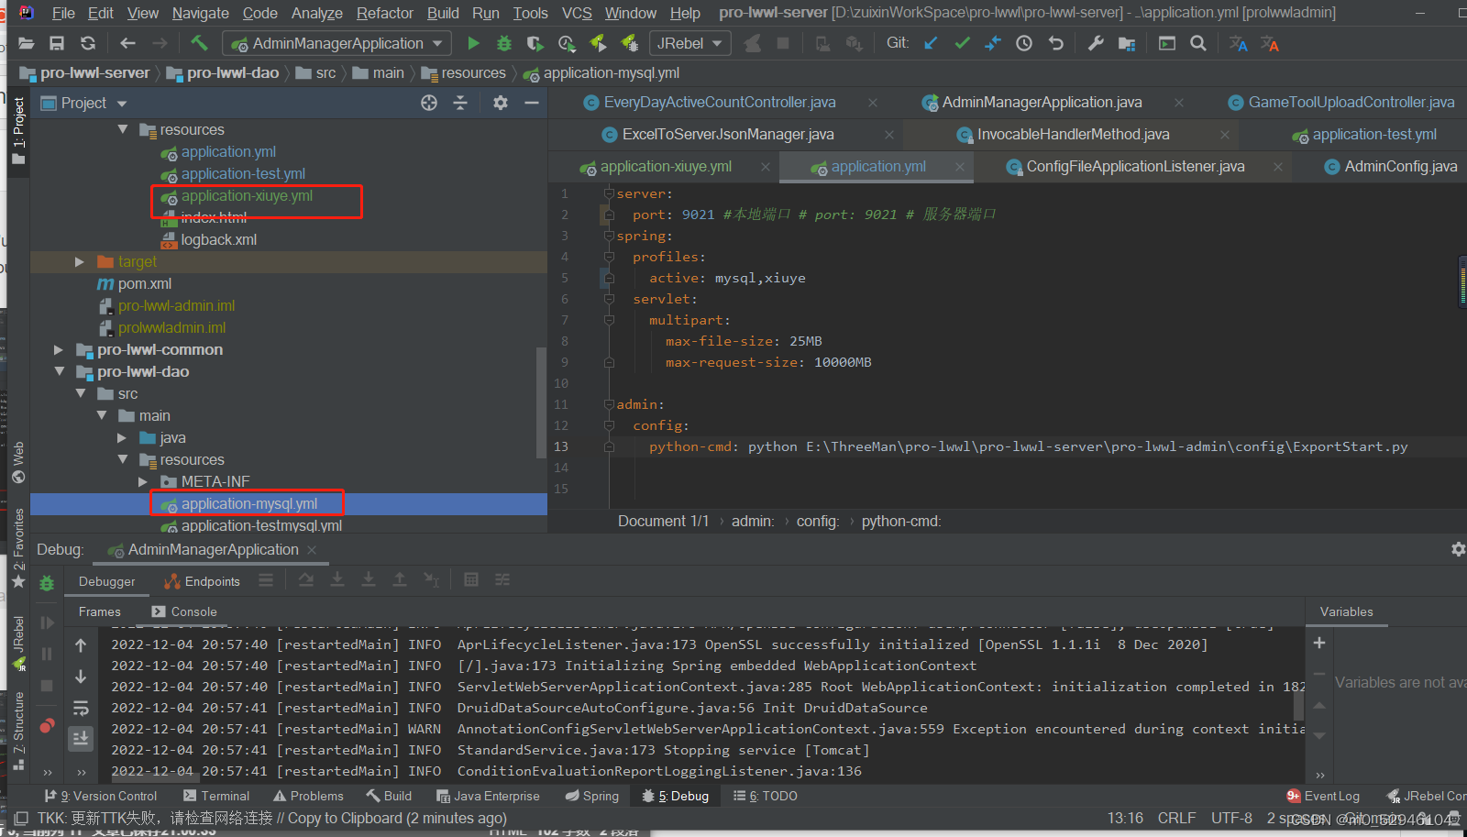The image size is (1467, 837).
Task: Close the application.yml editor tab
Action: [x=960, y=166]
